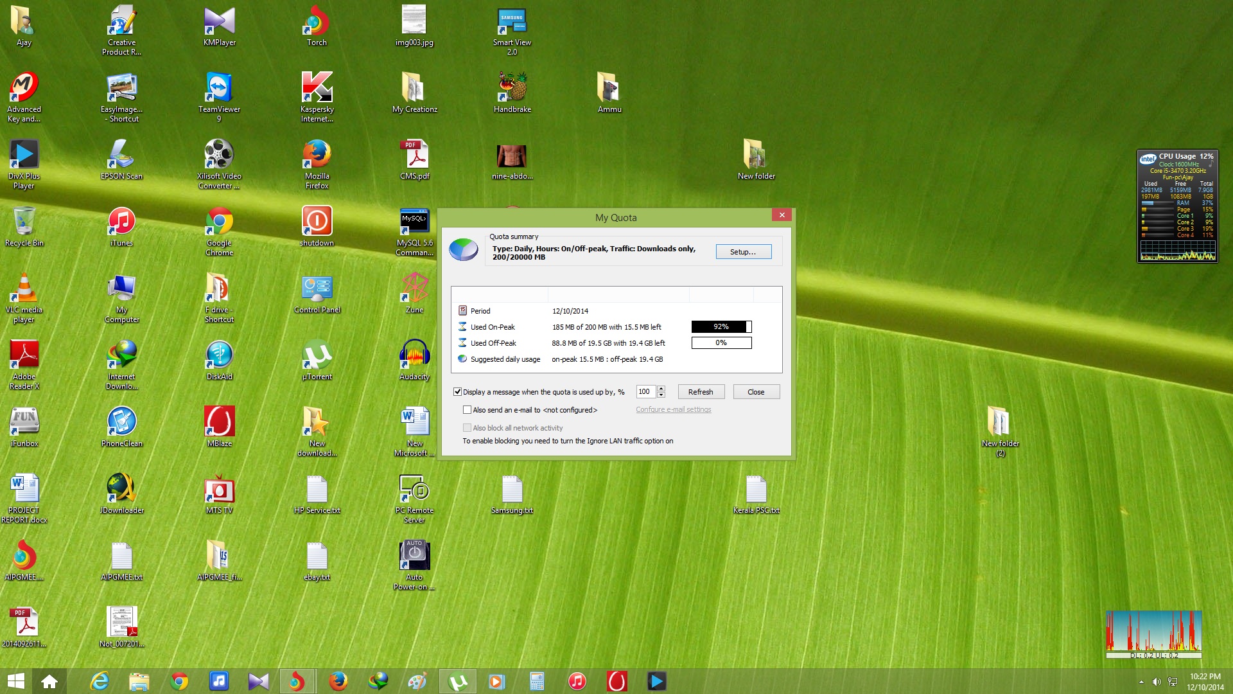Open TeamViewer 9 desktop shortcut
The width and height of the screenshot is (1233, 694).
point(220,97)
